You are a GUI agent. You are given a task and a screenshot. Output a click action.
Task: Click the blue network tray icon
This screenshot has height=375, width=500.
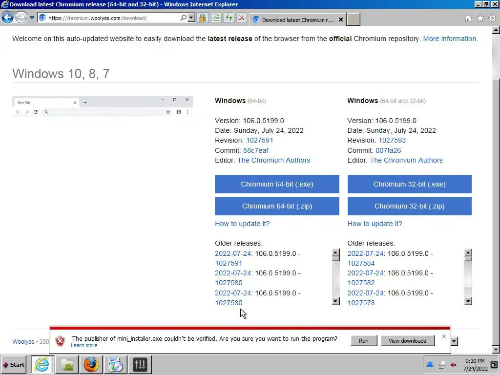(430, 364)
